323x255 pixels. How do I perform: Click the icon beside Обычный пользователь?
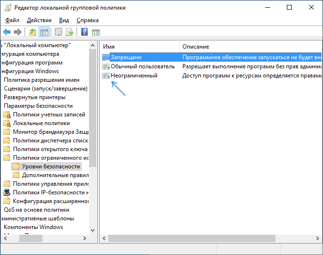click(106, 66)
